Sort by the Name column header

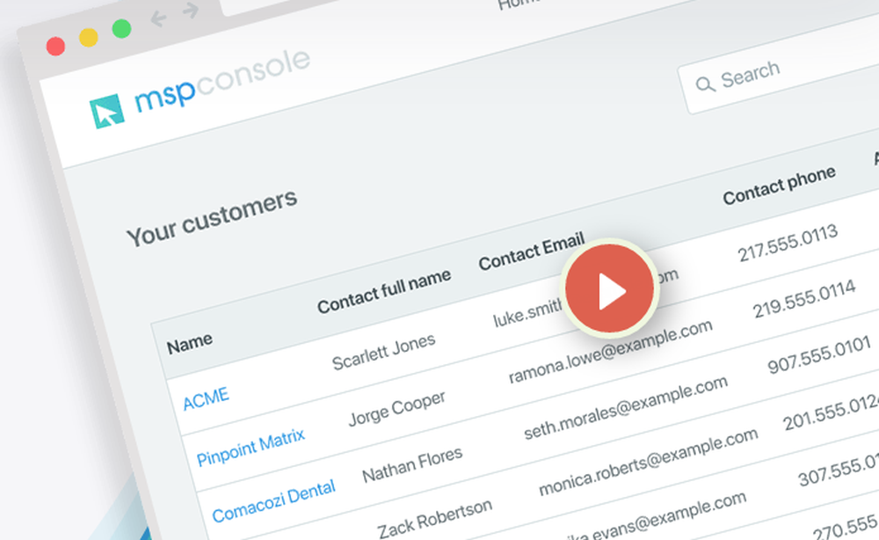coord(190,343)
